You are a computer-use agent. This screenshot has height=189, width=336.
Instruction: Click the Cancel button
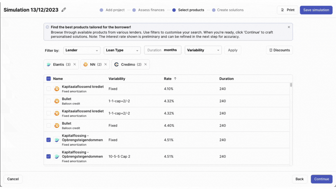[x=13, y=179]
